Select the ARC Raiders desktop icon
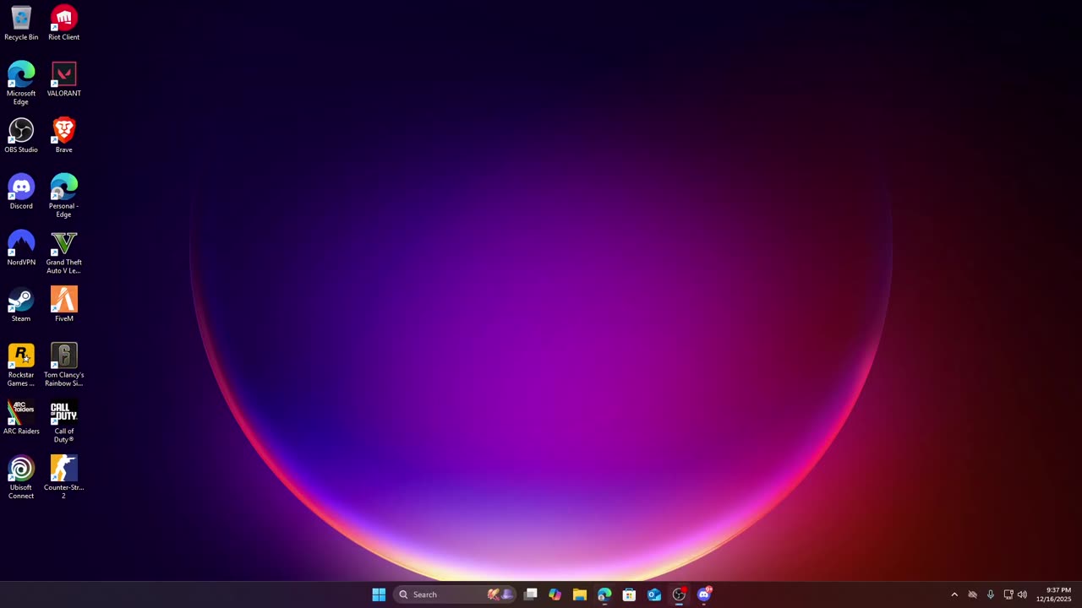 coord(21,417)
